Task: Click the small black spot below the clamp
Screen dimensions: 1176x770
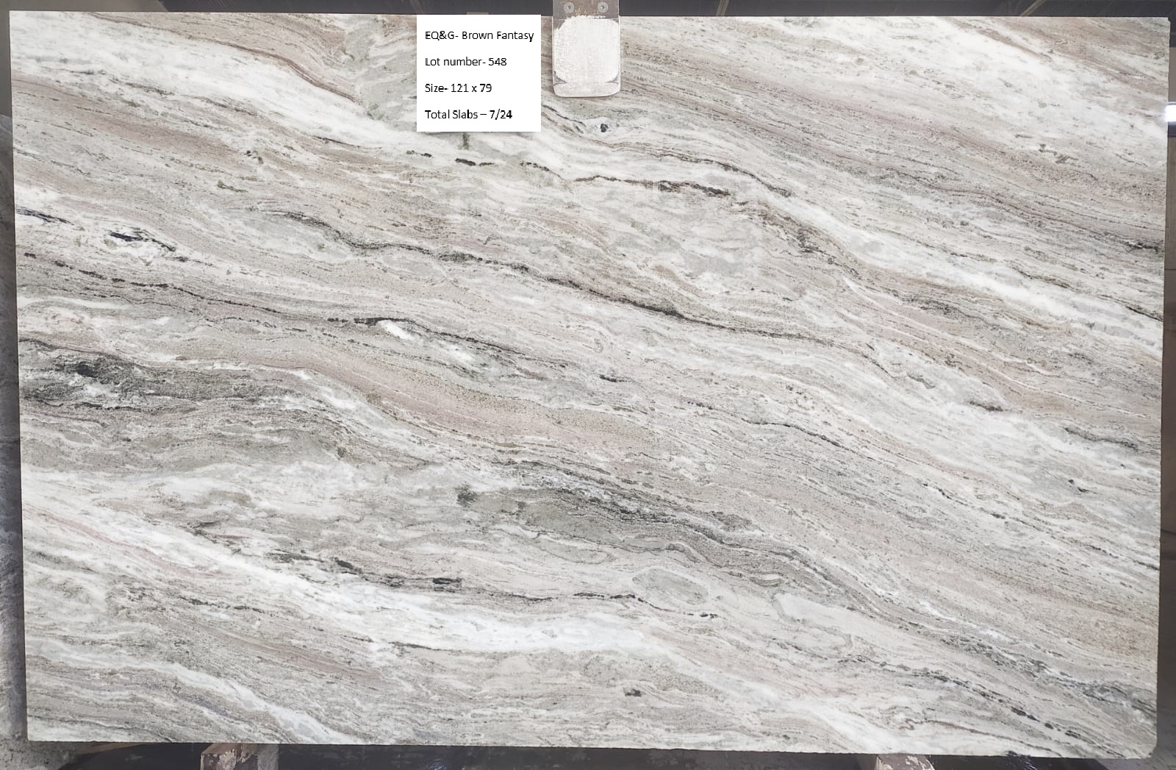Action: pos(604,128)
